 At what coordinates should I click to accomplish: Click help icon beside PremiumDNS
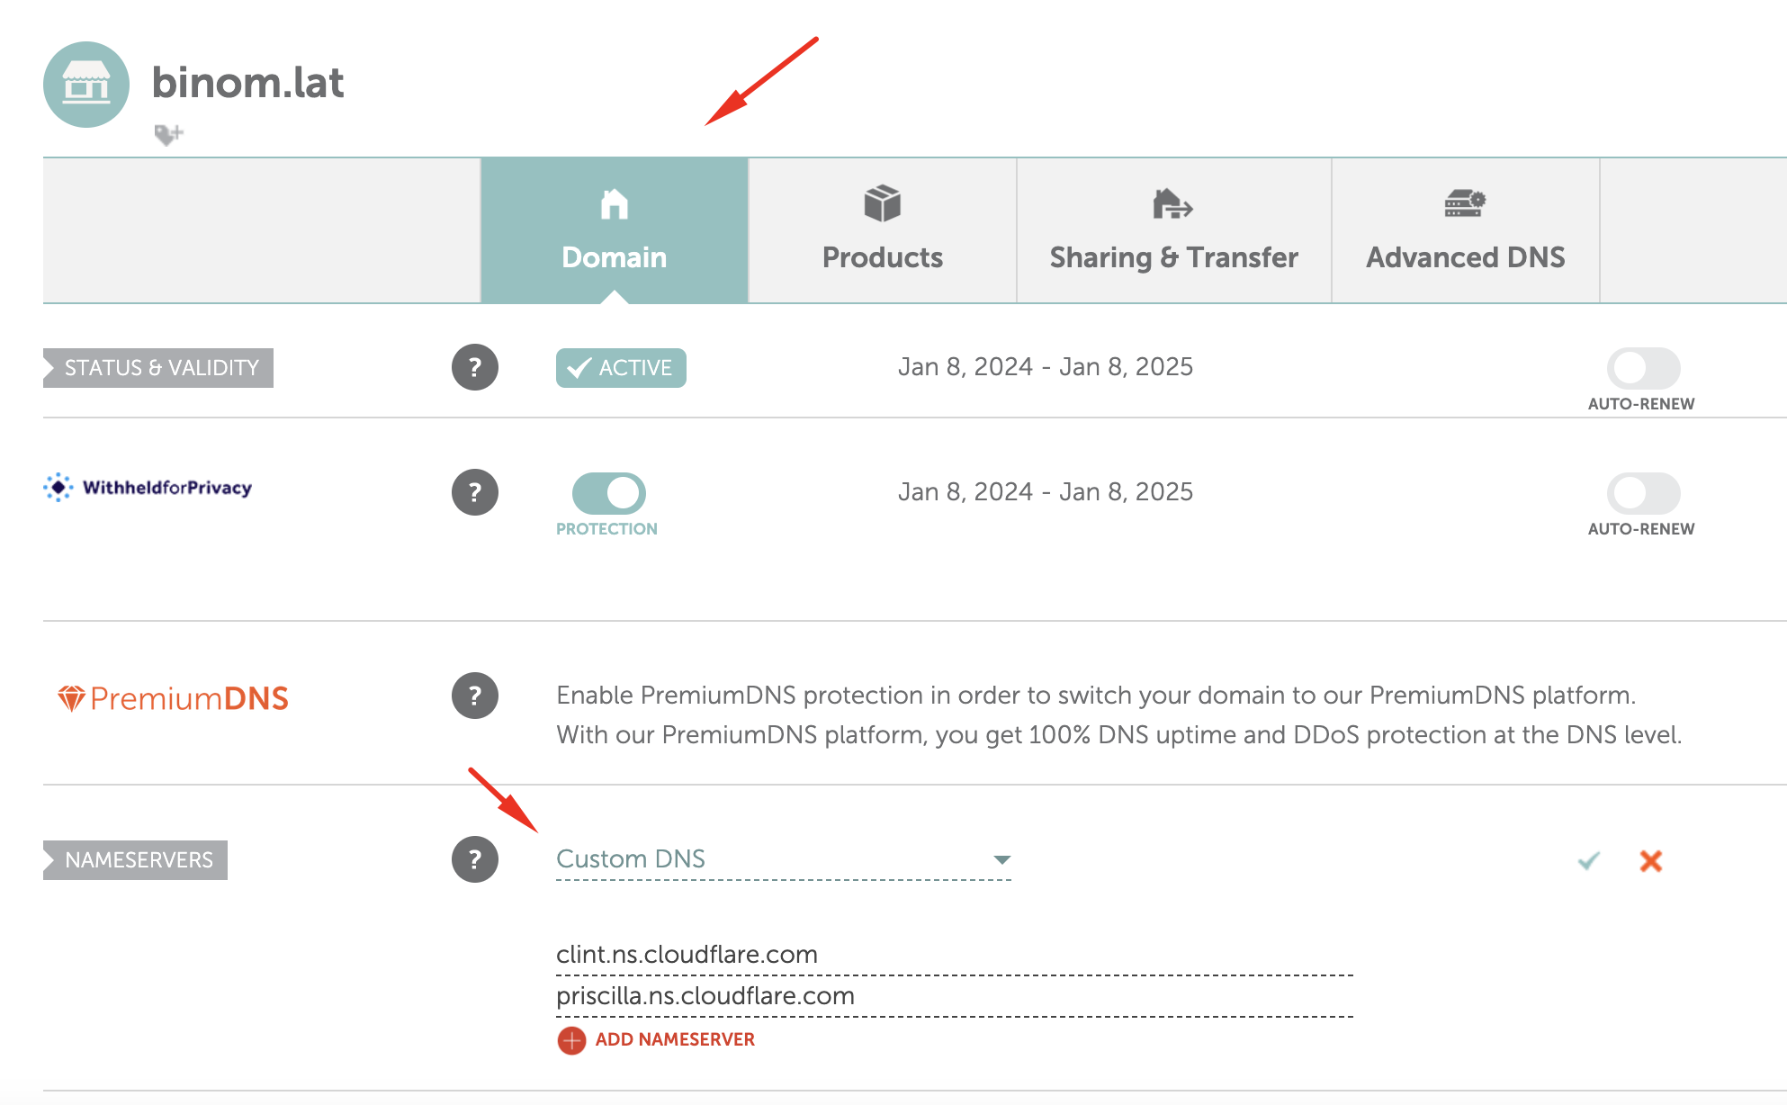pos(475,696)
